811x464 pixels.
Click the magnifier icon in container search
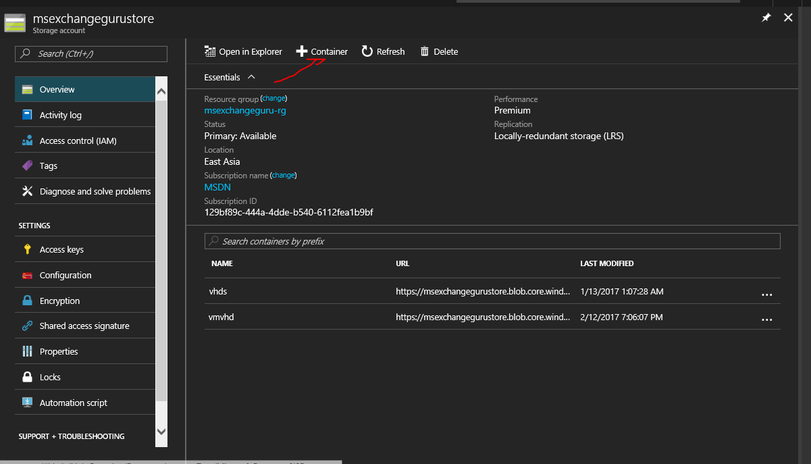(214, 241)
